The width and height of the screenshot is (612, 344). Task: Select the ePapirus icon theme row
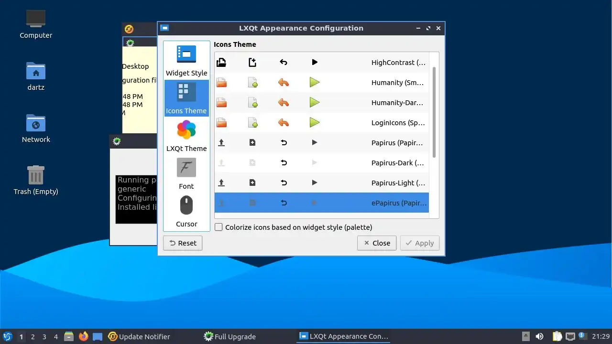[322, 203]
